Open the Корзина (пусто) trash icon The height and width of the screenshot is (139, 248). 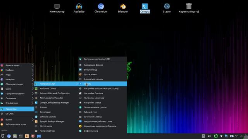189,8
